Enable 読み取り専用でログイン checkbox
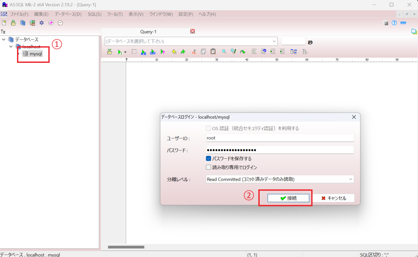The image size is (418, 257). (209, 167)
